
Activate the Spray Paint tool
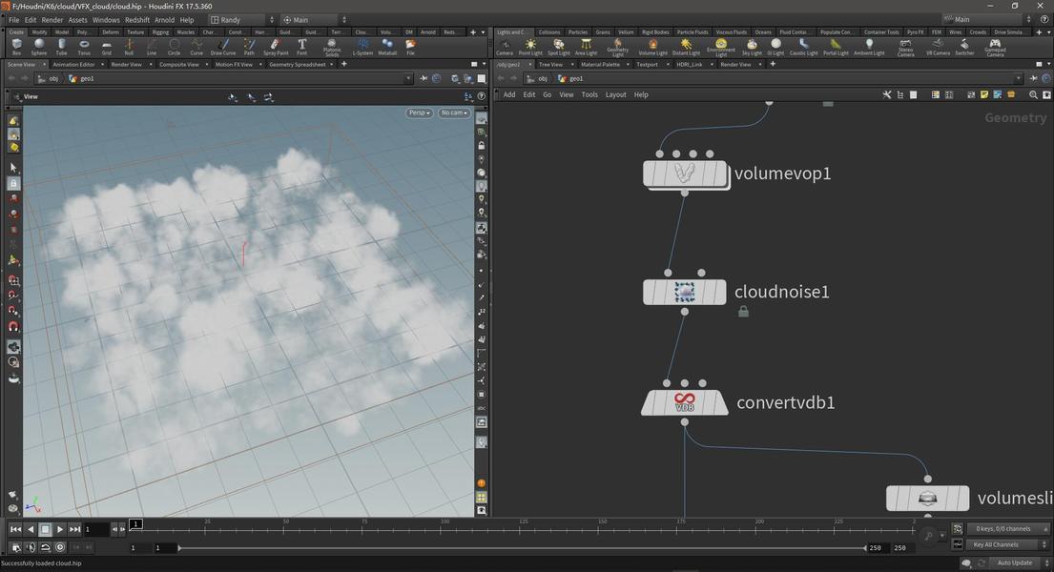coord(276,47)
